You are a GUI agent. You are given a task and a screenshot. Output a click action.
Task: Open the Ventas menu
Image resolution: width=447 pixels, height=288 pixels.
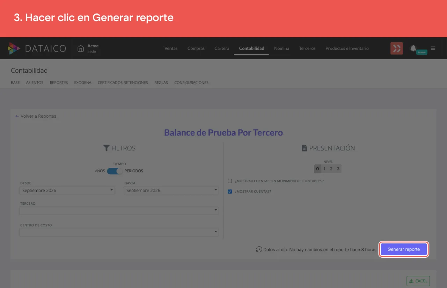171,48
